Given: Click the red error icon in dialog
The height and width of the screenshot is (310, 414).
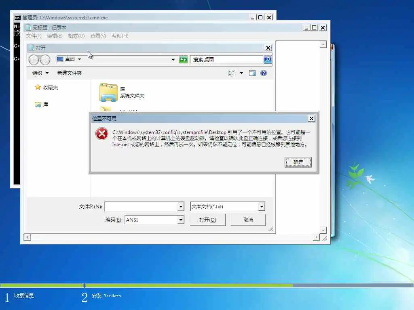Looking at the screenshot, I should pos(101,134).
